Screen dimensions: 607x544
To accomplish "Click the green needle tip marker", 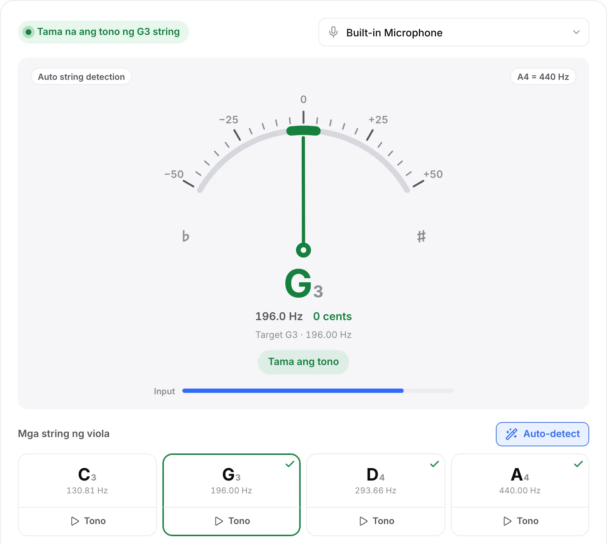I will [303, 131].
